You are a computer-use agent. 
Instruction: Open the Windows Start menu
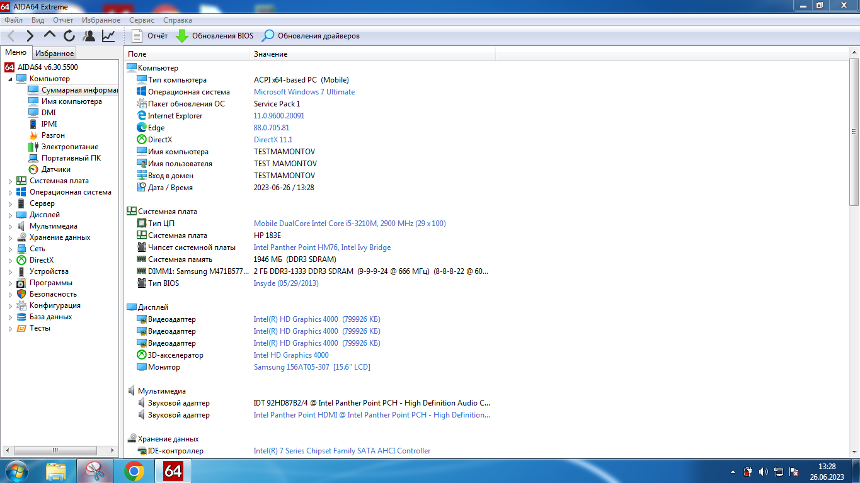tap(16, 470)
